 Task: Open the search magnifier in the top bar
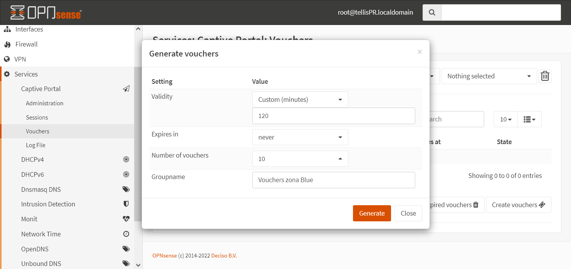click(x=431, y=12)
